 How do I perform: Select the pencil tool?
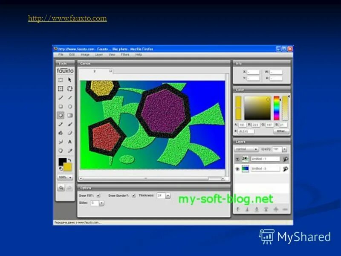(61, 124)
